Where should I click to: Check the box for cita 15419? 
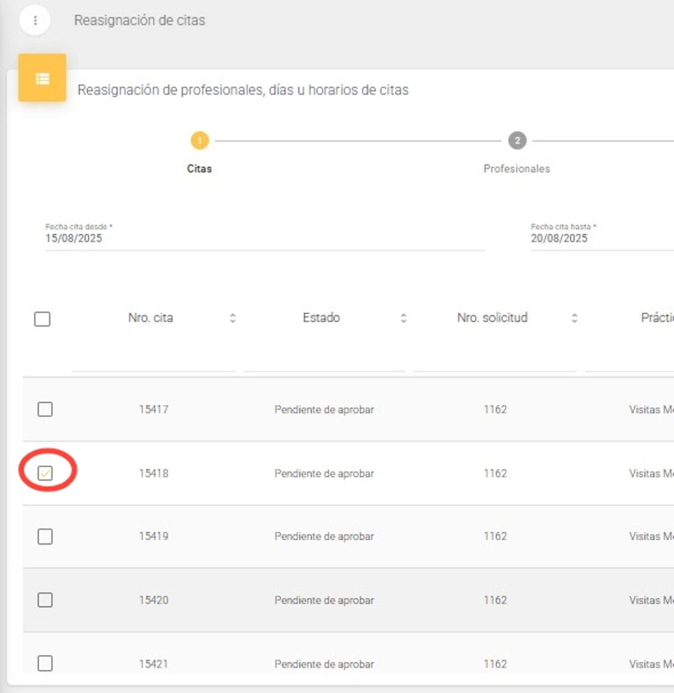click(45, 537)
